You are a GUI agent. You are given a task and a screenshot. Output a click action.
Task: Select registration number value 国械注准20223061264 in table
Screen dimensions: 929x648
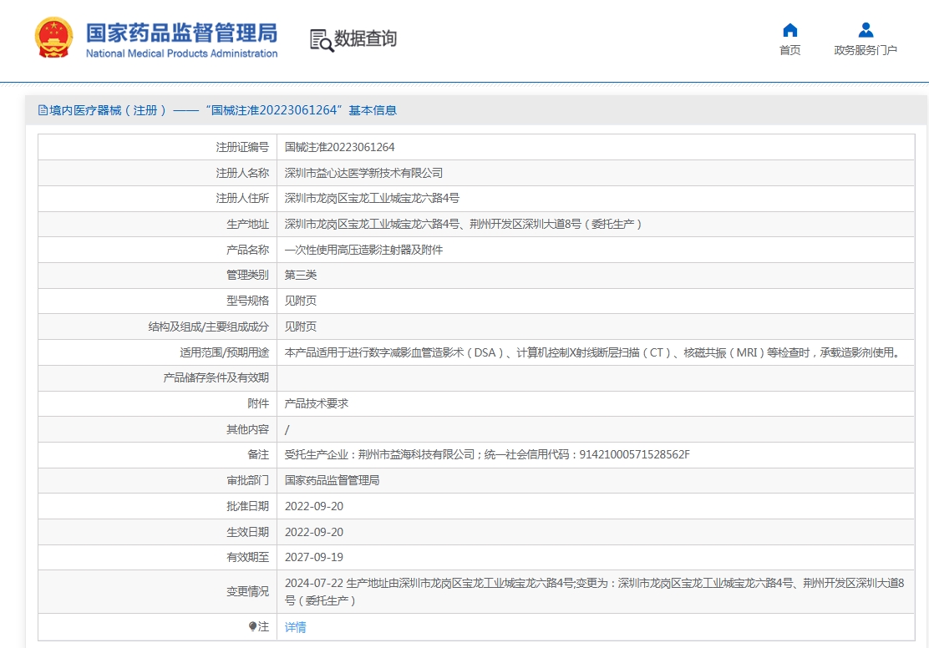coord(339,147)
